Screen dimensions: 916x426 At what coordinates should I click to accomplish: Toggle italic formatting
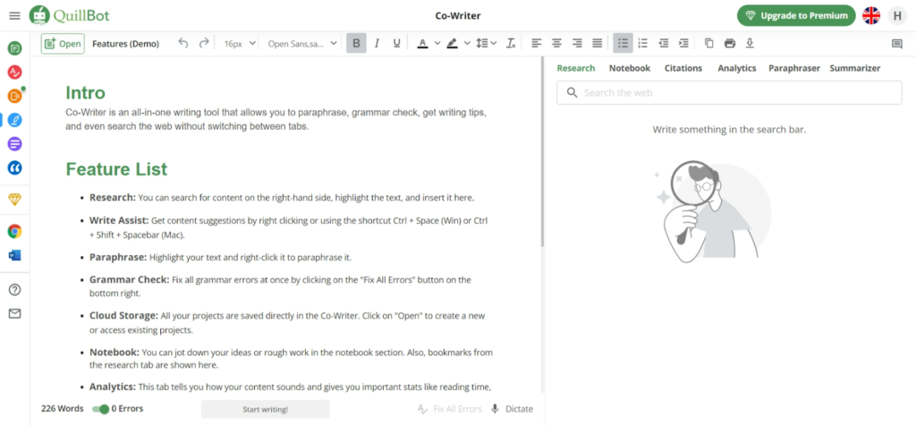pos(377,43)
